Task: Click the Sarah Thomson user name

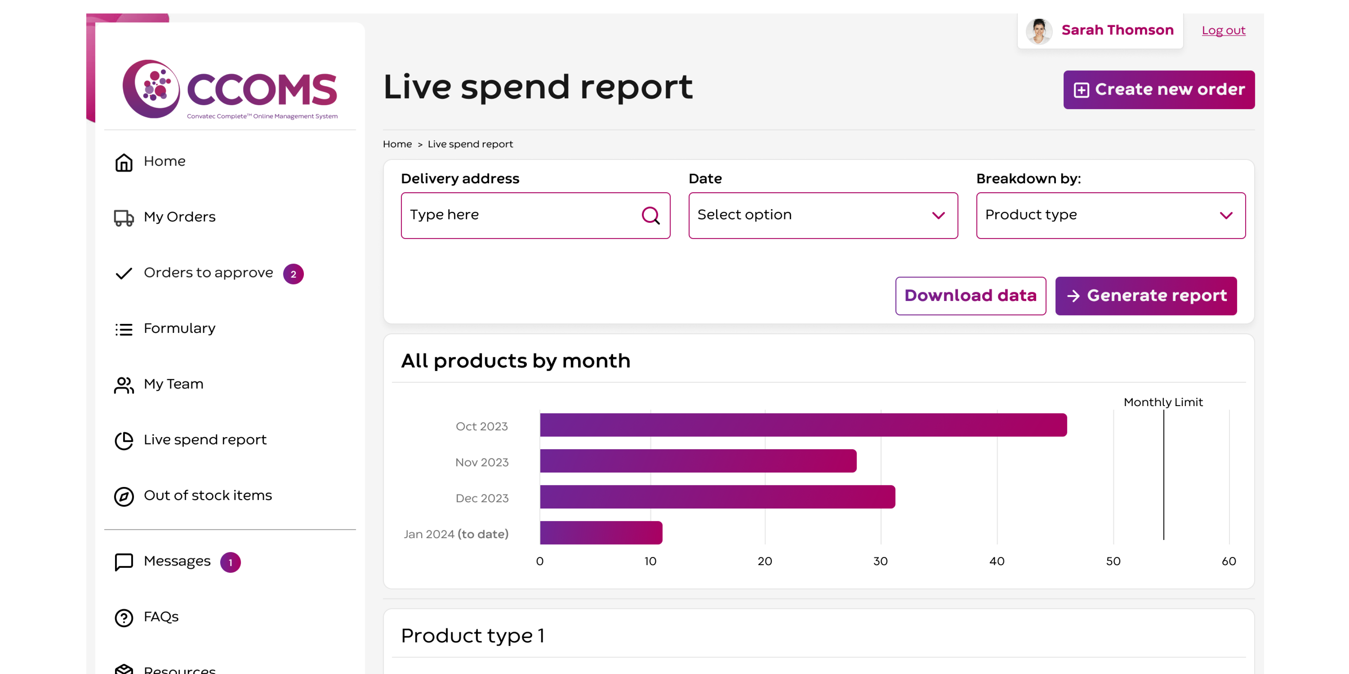Action: tap(1118, 30)
